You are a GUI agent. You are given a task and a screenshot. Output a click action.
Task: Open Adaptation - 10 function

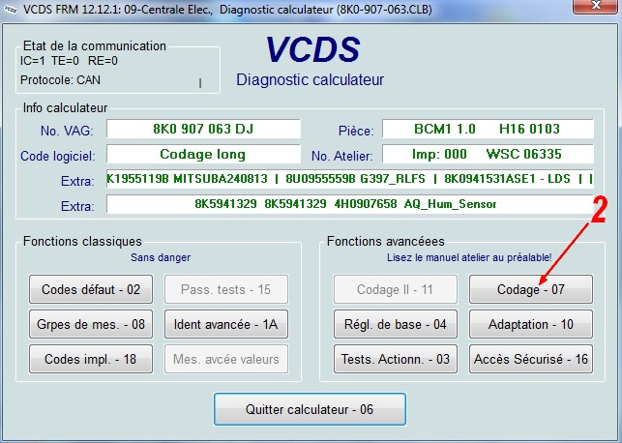531,324
